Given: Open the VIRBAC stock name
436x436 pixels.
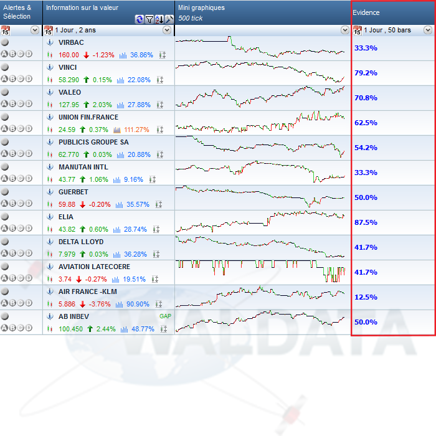Looking at the screenshot, I should coord(71,42).
